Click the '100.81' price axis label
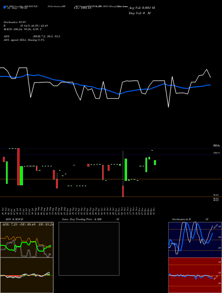 (217, 153)
